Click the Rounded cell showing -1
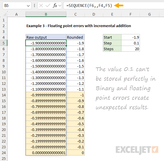 [x=76, y=95]
